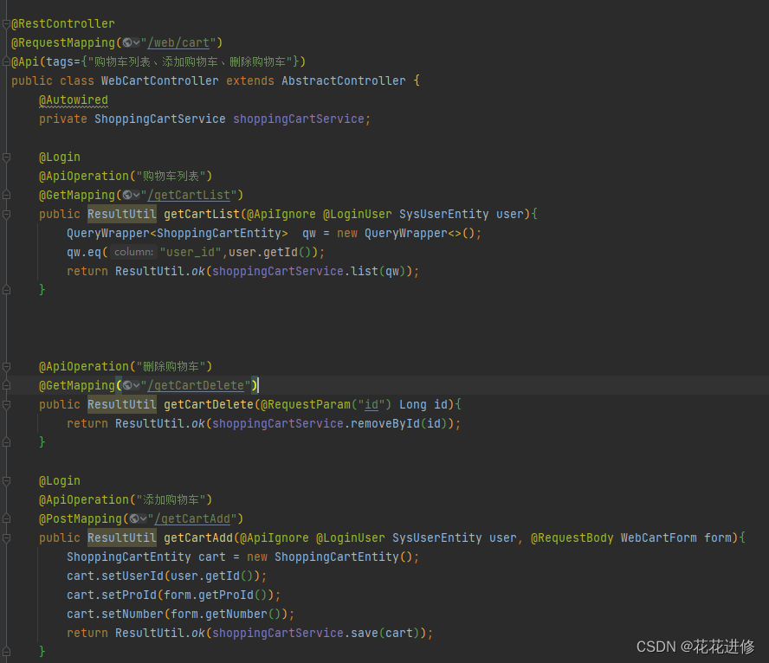The image size is (769, 663).
Task: Open the /getCartAdd endpoint link
Action: coord(192,518)
